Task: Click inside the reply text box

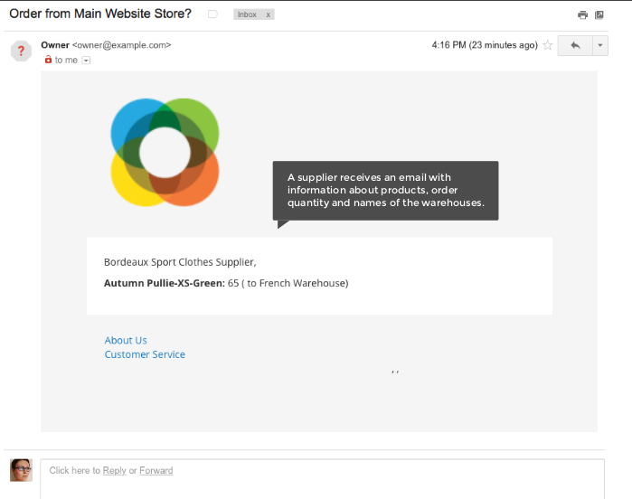Action: coord(323,479)
